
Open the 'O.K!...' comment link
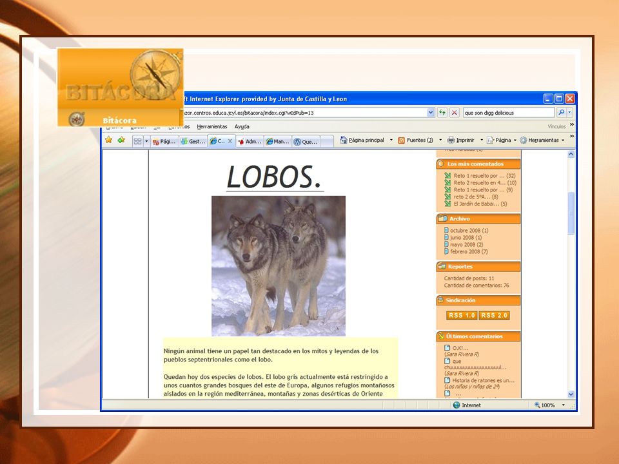point(460,348)
